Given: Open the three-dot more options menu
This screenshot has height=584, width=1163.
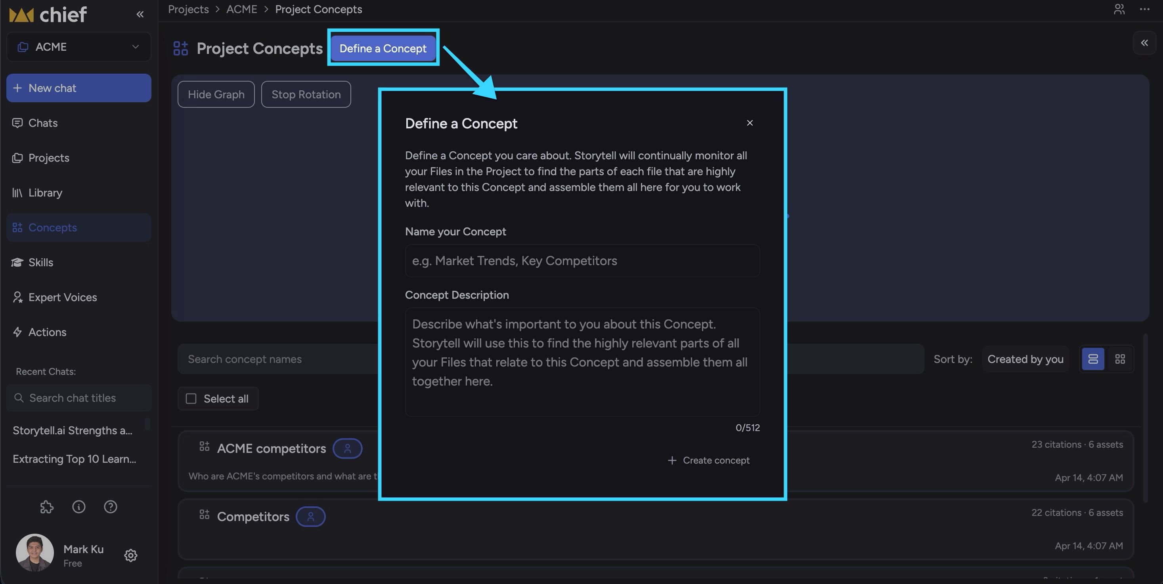Looking at the screenshot, I should pos(1144,9).
